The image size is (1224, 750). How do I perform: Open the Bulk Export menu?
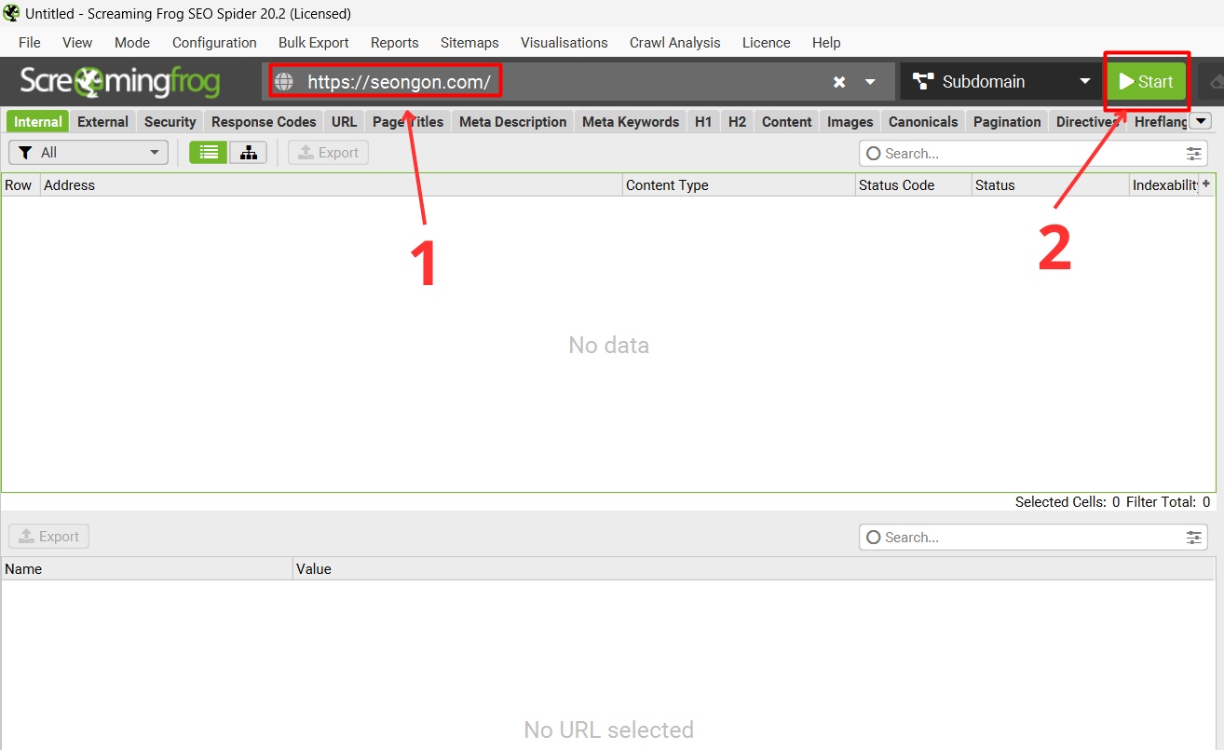314,43
